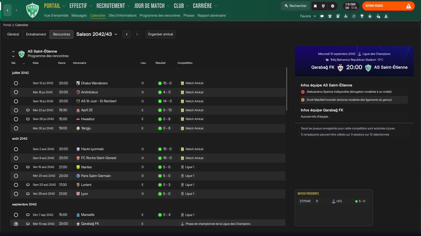Open the Saison 2042/43 season selector
421x236 pixels.
coord(97,34)
